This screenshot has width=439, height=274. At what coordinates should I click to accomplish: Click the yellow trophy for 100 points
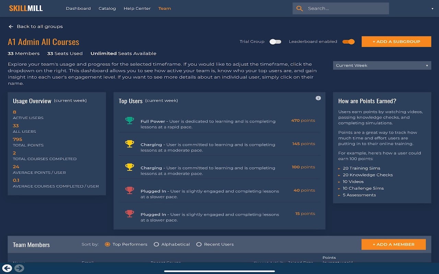click(130, 167)
